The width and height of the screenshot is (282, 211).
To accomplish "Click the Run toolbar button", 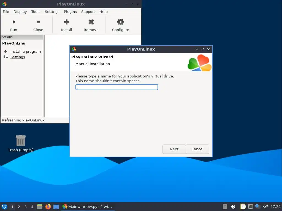I will click(14, 25).
